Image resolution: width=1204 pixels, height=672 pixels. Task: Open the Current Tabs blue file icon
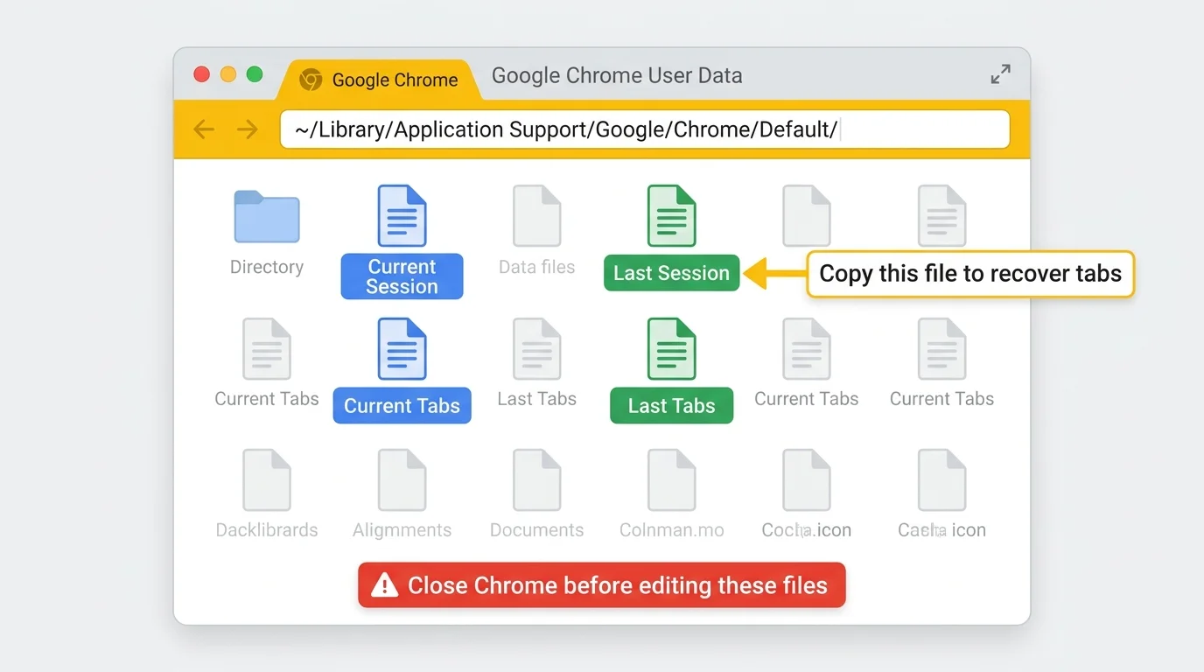[x=402, y=348]
